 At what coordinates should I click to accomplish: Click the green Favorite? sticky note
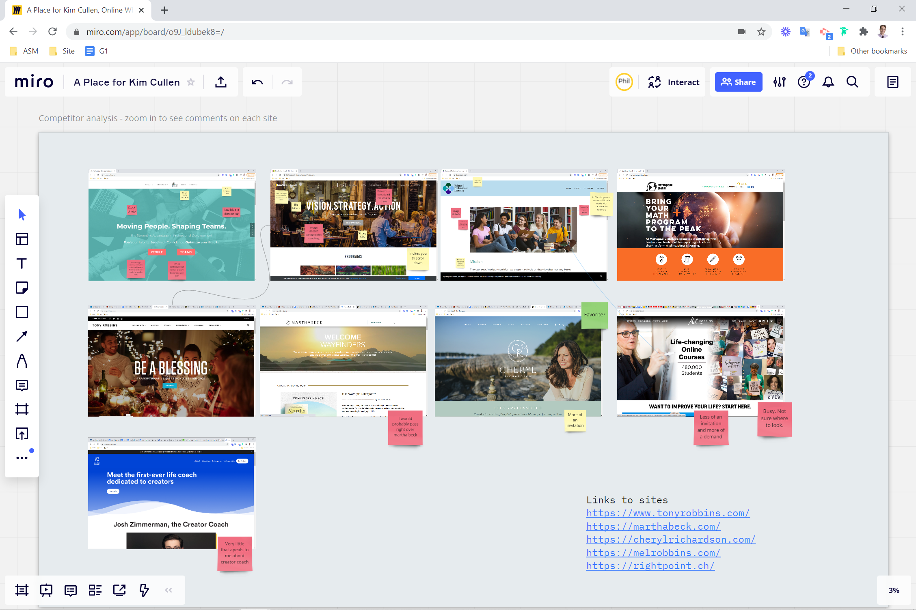tap(594, 315)
